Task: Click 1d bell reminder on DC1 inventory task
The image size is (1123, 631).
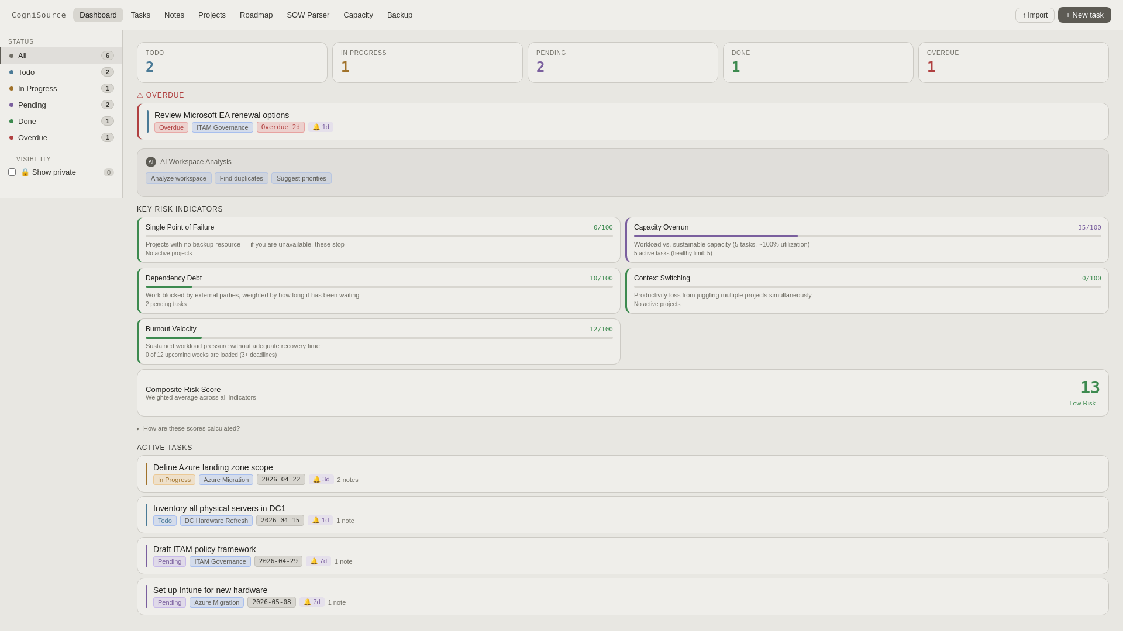Action: coord(320,521)
